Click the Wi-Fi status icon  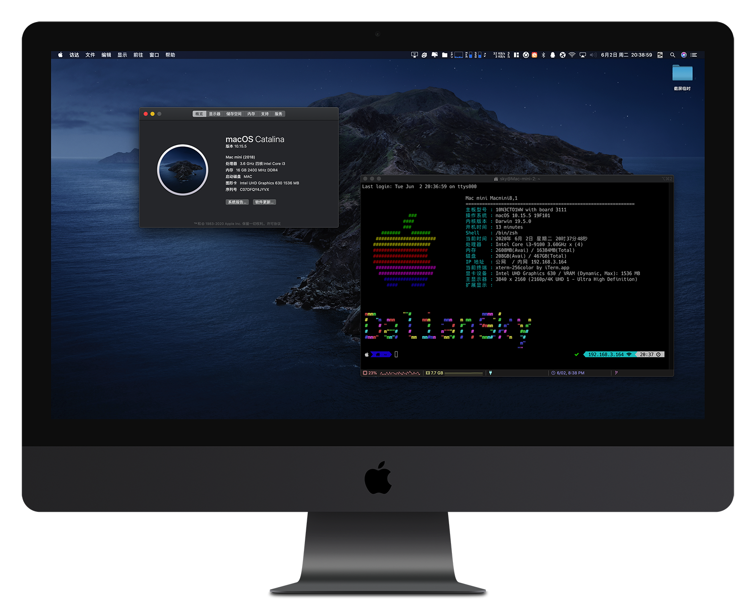pos(572,55)
